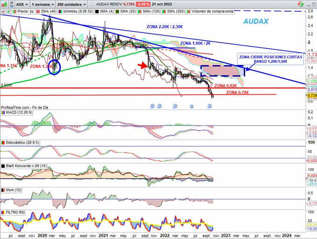Screen dimensions: 317x239
Task: Click the second news document icon near Nov 2021
Action: pyautogui.click(x=159, y=106)
